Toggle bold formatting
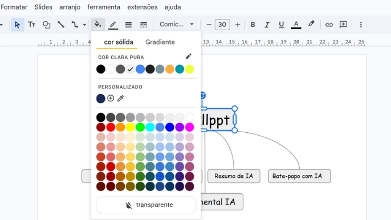 (252, 25)
